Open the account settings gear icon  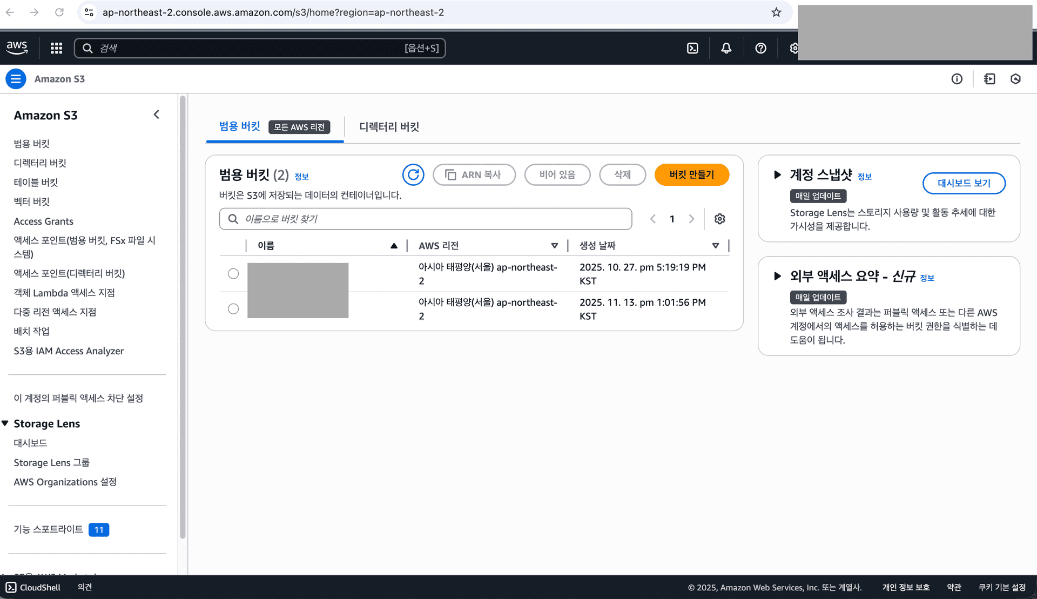(x=793, y=48)
